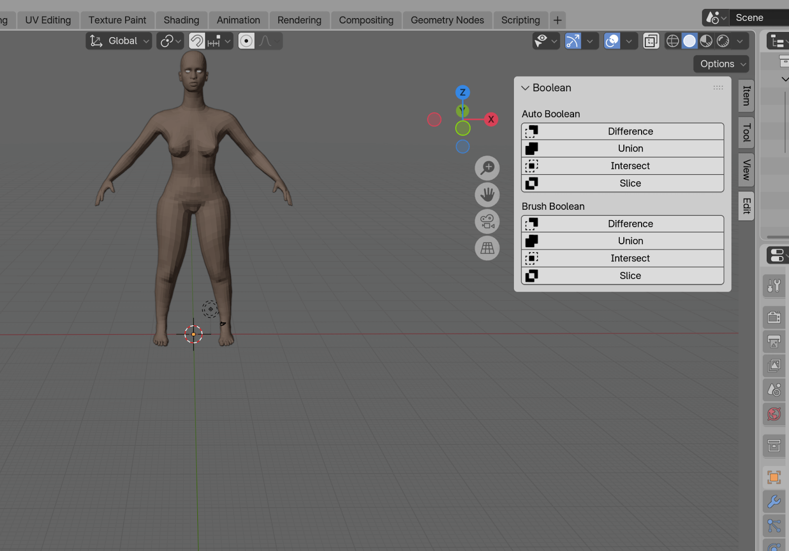The width and height of the screenshot is (789, 551).
Task: Open the Global transform orientation dropdown
Action: point(119,41)
